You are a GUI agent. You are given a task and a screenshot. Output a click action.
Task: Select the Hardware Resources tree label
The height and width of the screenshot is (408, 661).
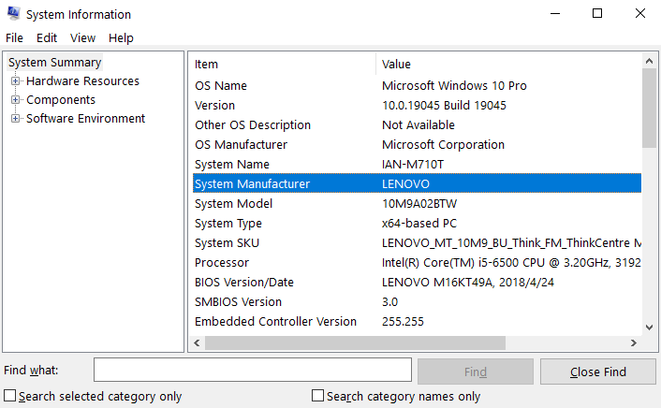82,80
